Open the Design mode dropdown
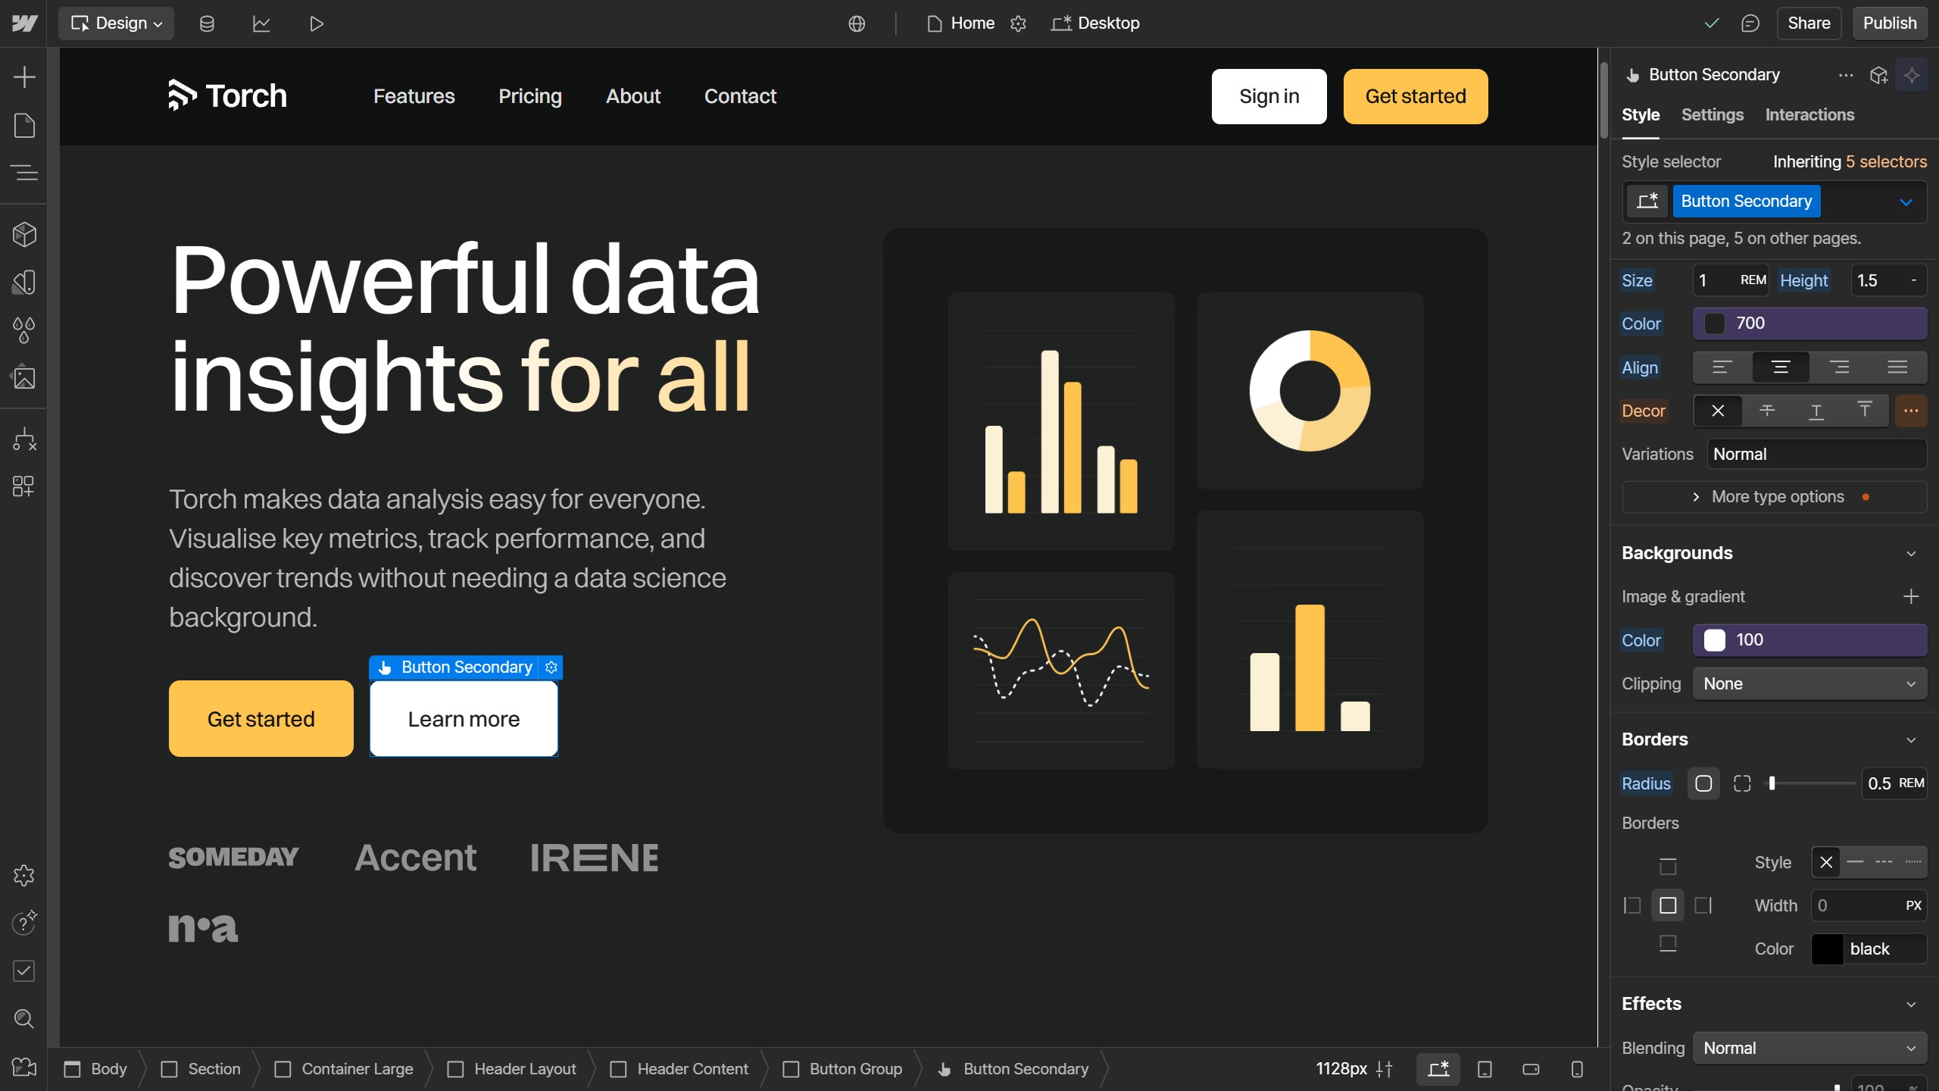The image size is (1939, 1091). [116, 23]
